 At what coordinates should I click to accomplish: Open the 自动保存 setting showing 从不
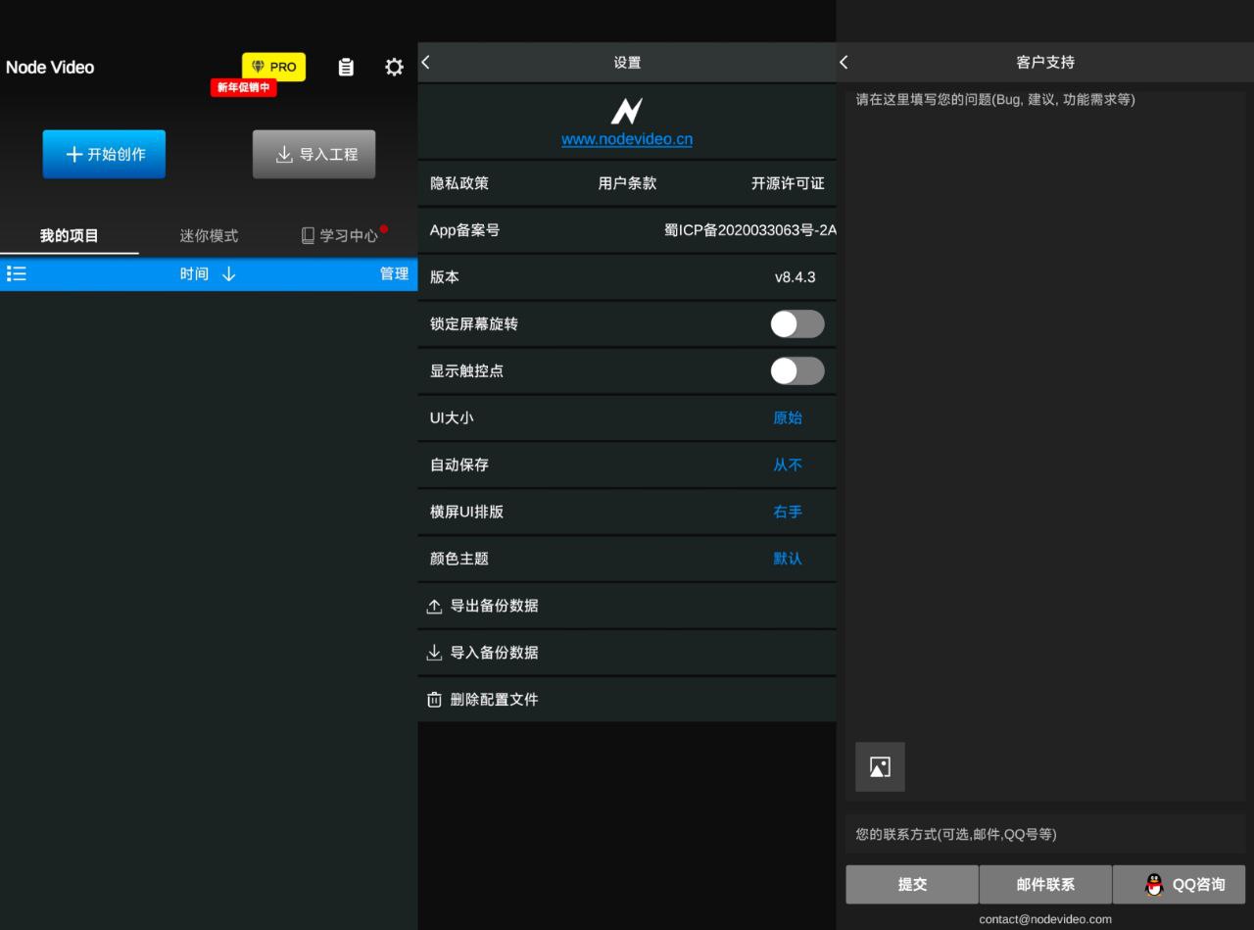point(788,465)
